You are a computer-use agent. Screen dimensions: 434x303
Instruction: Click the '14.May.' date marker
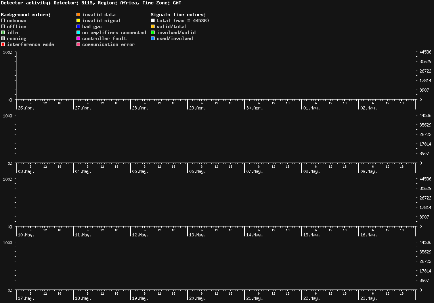[254, 235]
